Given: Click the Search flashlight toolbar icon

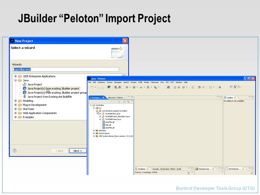Looking at the screenshot, I should pos(203,87).
